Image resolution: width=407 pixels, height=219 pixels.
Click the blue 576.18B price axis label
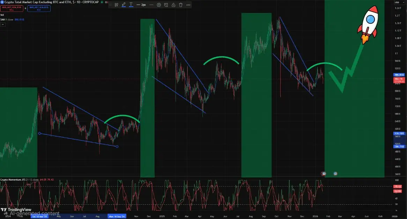[399, 134]
